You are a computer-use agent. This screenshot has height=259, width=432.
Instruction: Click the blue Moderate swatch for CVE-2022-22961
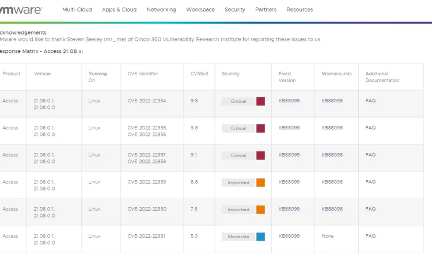(x=260, y=237)
